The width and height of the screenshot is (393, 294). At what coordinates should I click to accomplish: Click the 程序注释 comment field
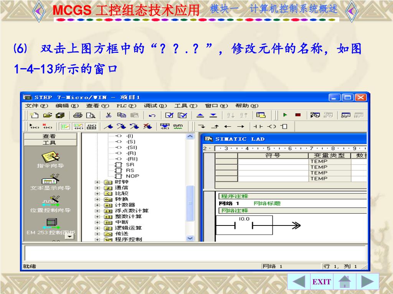pos(292,196)
